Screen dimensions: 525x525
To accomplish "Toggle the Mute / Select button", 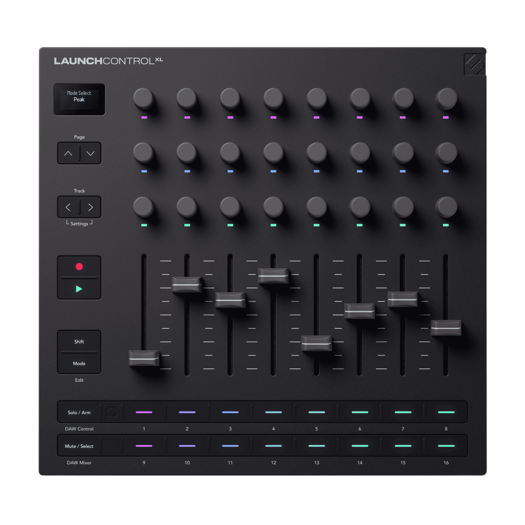I will coord(79,446).
